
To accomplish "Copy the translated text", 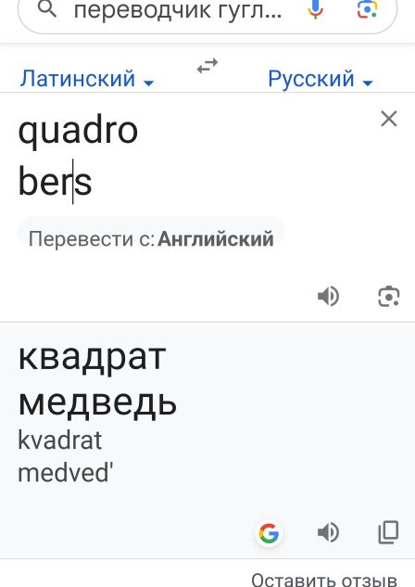I will pyautogui.click(x=388, y=532).
